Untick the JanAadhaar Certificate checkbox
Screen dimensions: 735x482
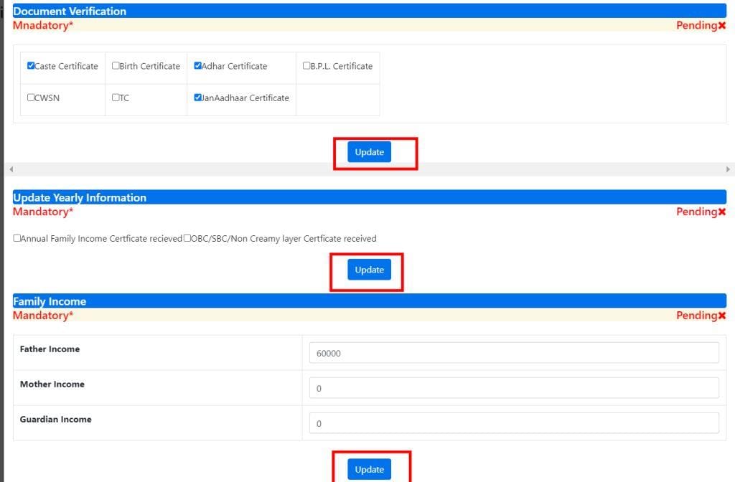click(x=197, y=98)
